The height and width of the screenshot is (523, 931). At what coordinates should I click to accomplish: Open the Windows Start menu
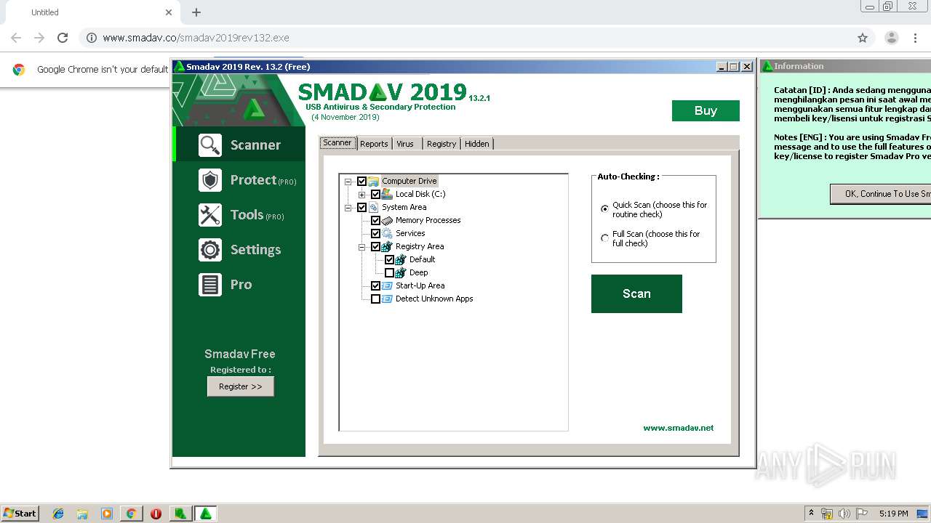pyautogui.click(x=20, y=514)
